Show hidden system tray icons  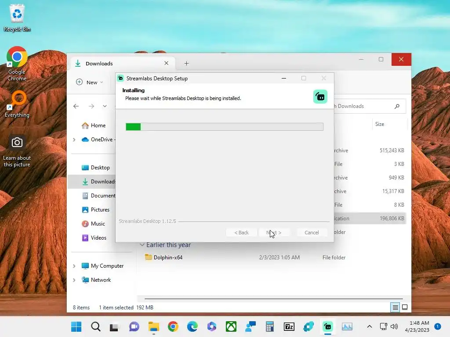(x=370, y=326)
